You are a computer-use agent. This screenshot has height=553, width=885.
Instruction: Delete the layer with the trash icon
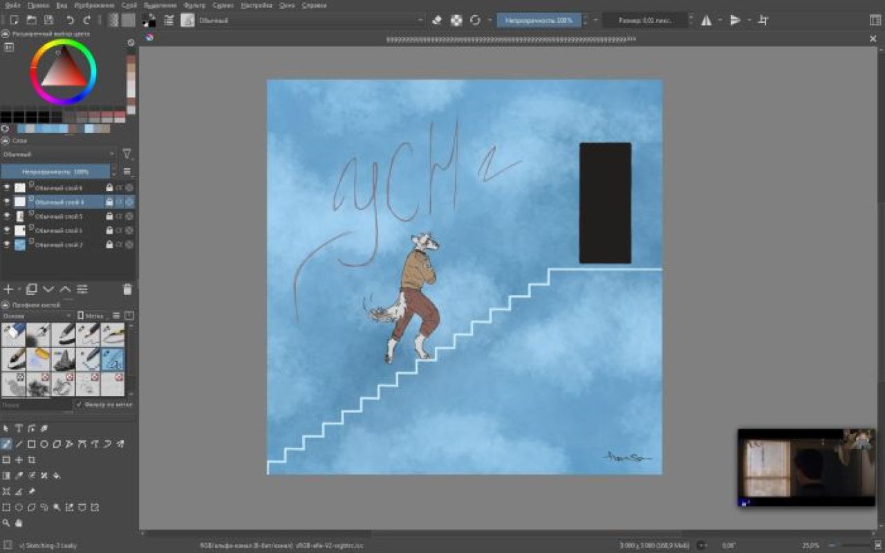click(x=127, y=289)
